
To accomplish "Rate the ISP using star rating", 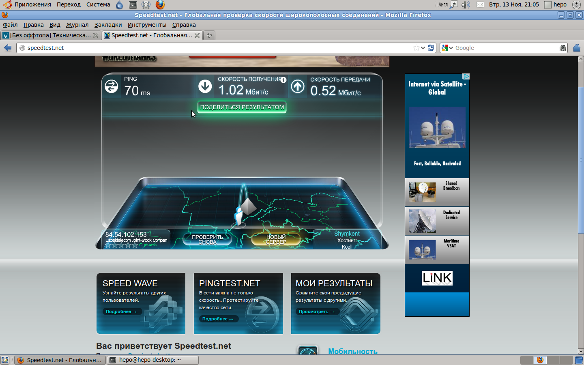I will [121, 245].
